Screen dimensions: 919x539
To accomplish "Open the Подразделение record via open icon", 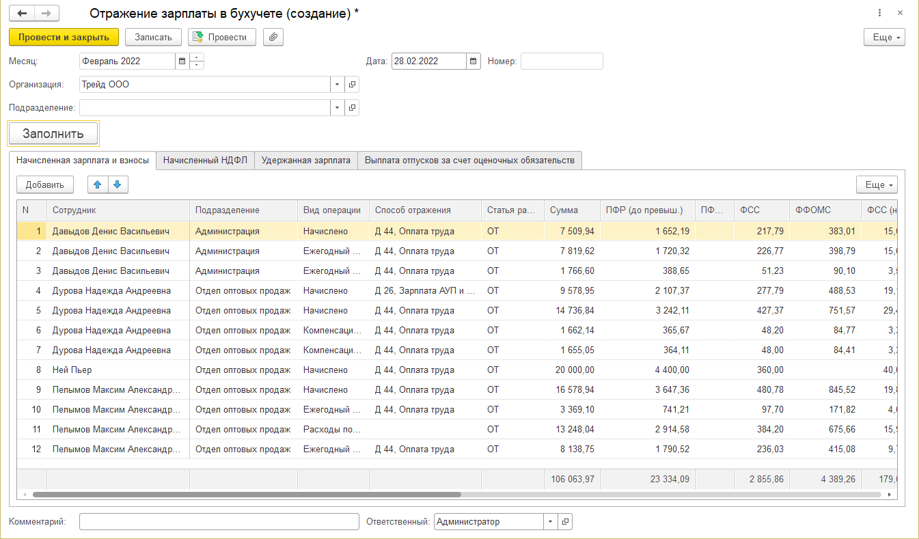I will click(x=353, y=108).
